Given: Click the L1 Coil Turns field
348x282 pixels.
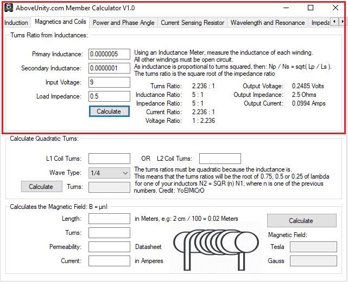Looking at the screenshot, I should click(109, 159).
